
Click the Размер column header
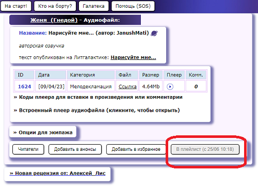[x=151, y=75]
